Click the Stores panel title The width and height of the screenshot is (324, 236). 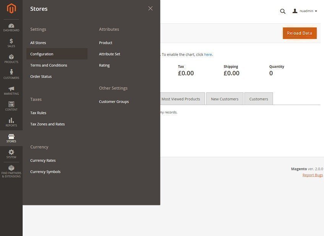coord(39,9)
